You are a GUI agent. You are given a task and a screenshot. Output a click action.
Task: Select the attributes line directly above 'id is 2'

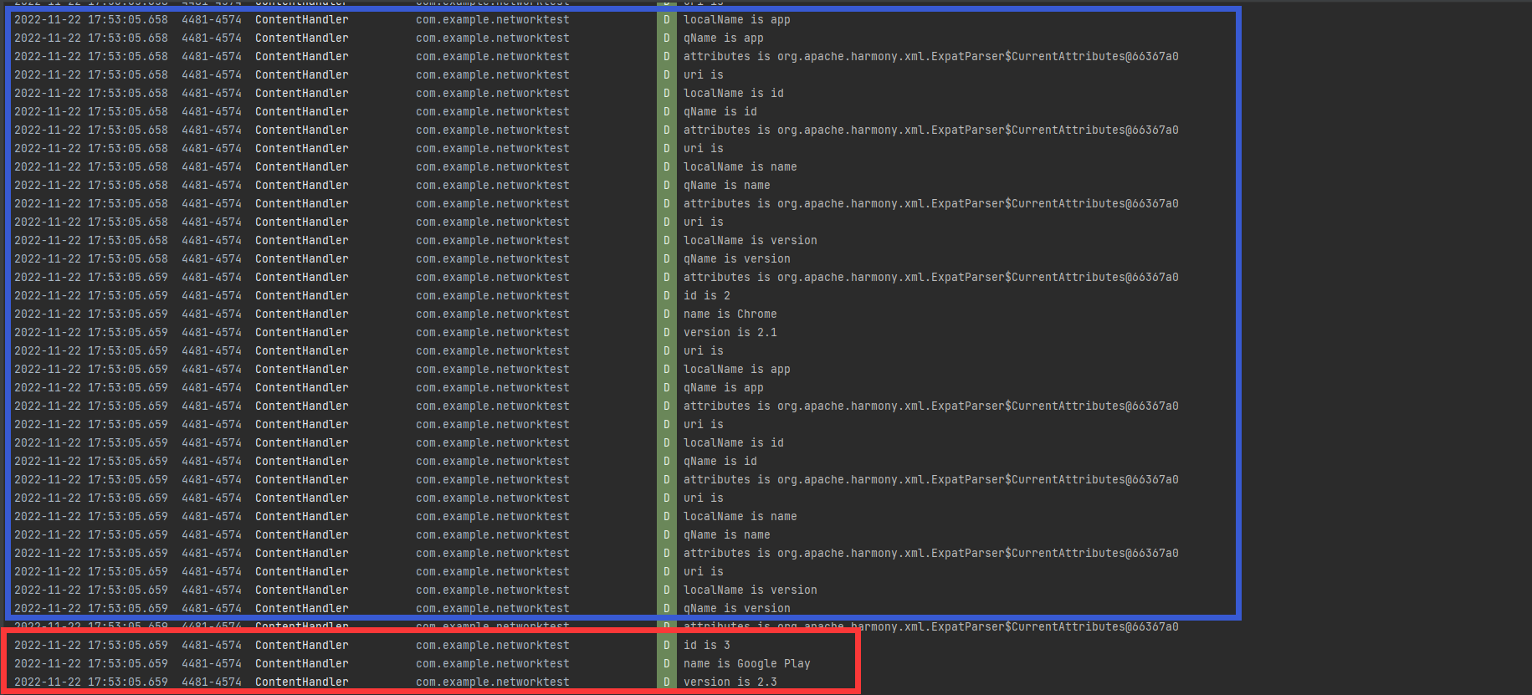pos(930,277)
